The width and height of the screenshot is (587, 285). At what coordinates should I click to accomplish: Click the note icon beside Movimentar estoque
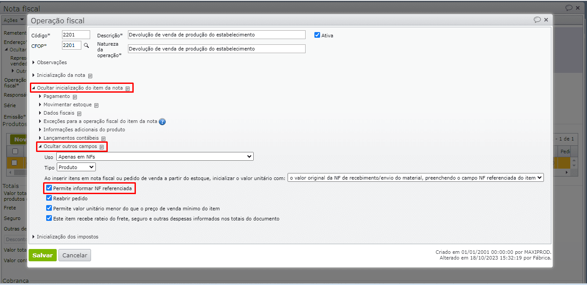96,105
